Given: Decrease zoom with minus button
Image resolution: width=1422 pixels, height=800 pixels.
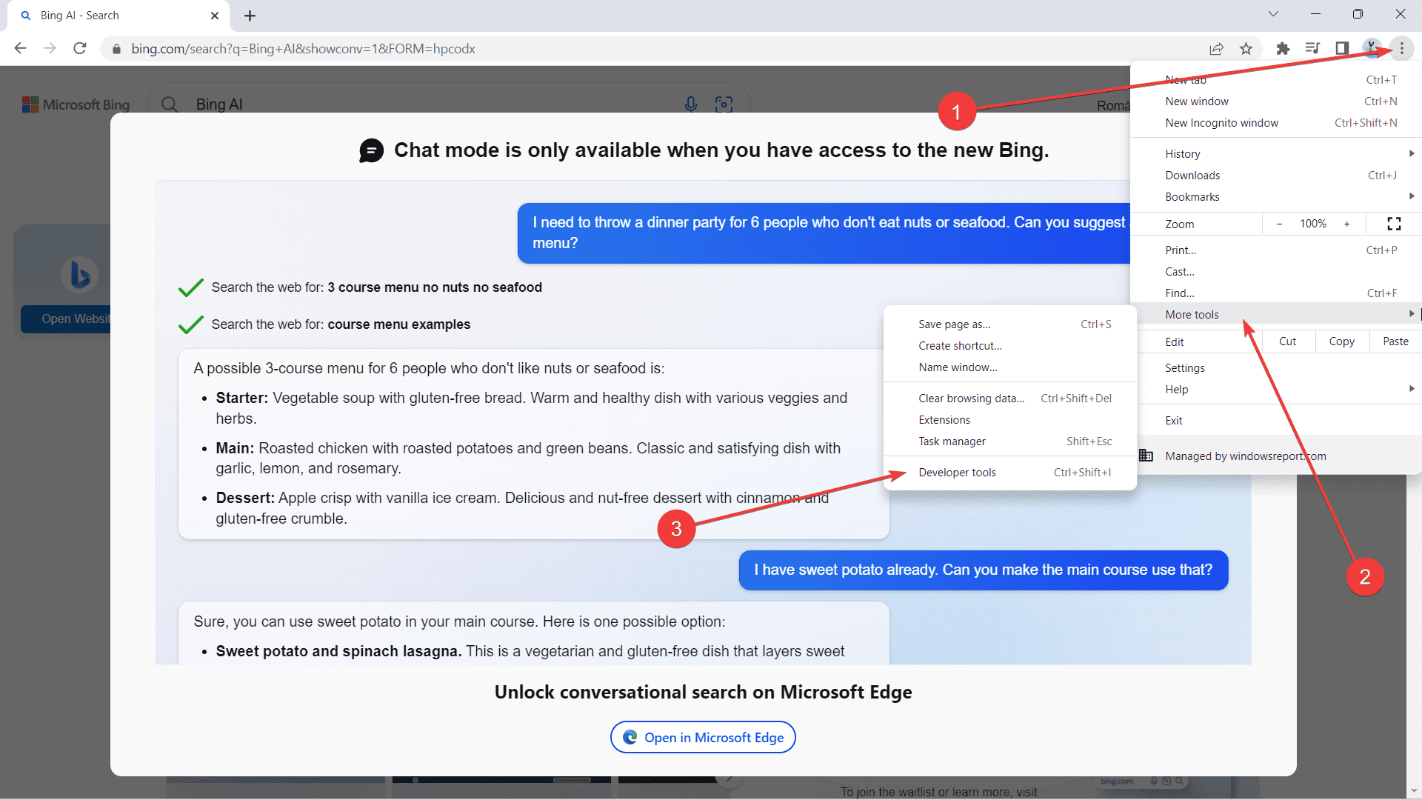Looking at the screenshot, I should tap(1279, 224).
